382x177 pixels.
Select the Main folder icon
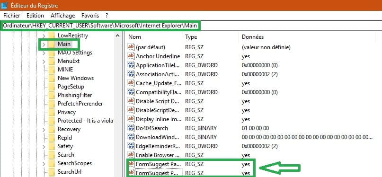click(52, 44)
